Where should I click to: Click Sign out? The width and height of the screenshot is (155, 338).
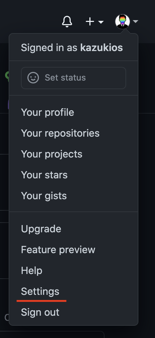pyautogui.click(x=74, y=312)
